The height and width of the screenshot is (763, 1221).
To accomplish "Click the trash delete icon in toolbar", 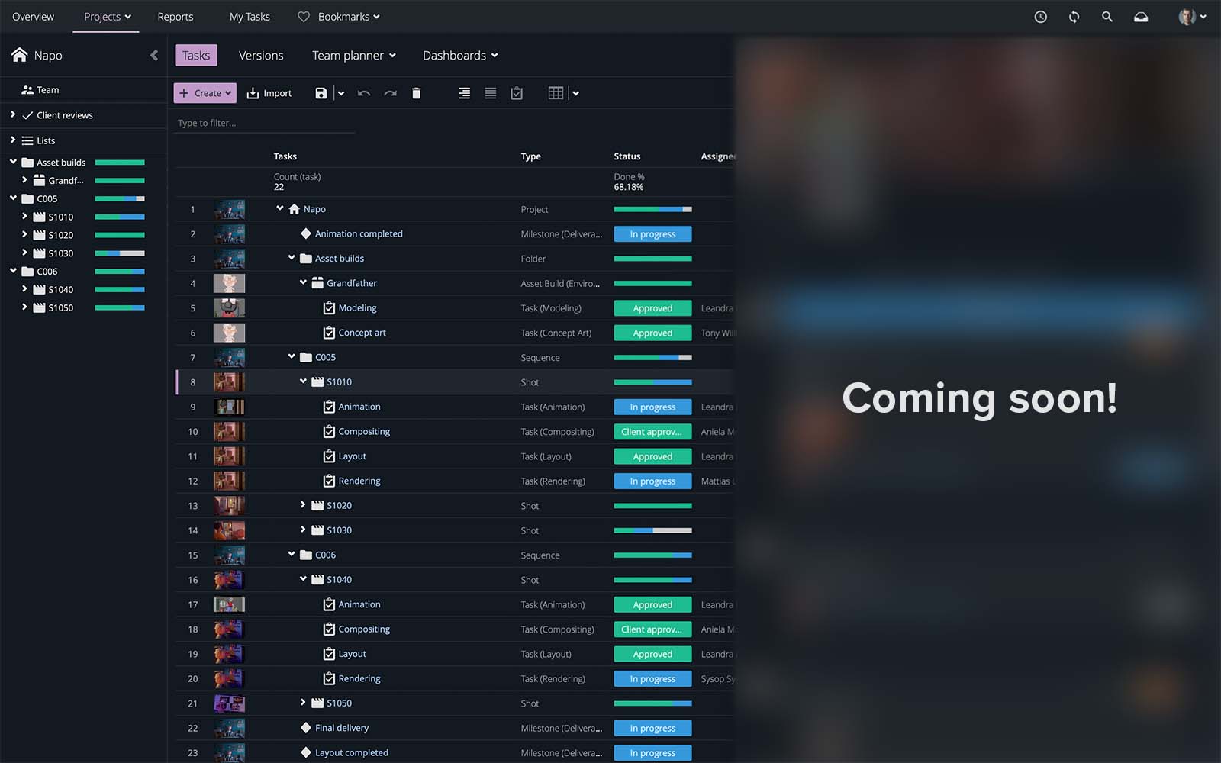I will (416, 93).
